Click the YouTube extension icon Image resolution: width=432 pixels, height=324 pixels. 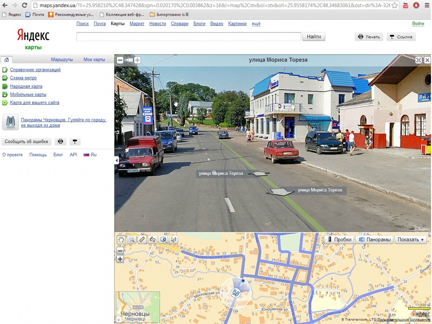pyautogui.click(x=405, y=5)
